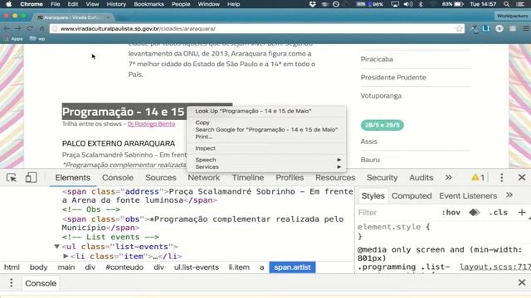Switch to the Sources tab
531x298 pixels.
click(160, 177)
